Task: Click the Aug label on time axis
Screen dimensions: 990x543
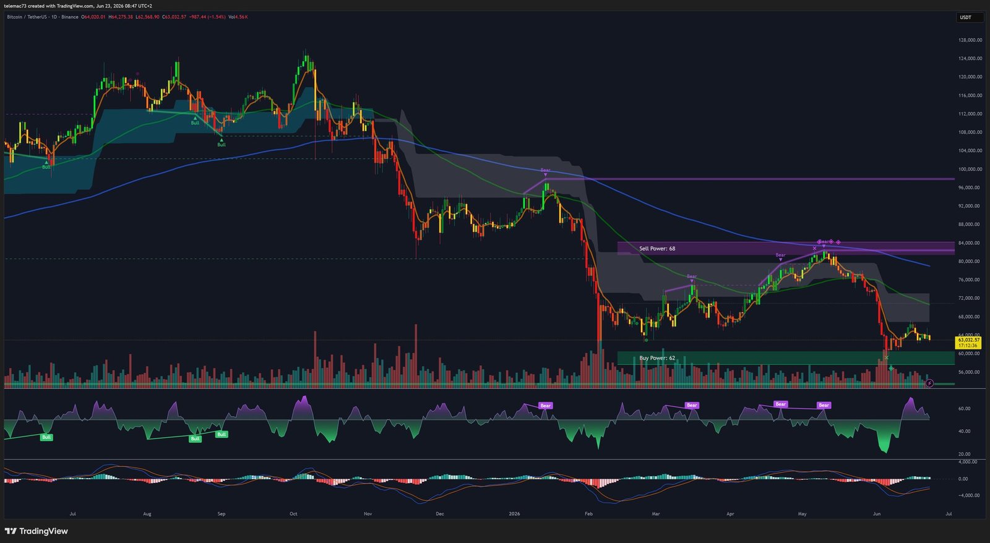Action: 147,514
